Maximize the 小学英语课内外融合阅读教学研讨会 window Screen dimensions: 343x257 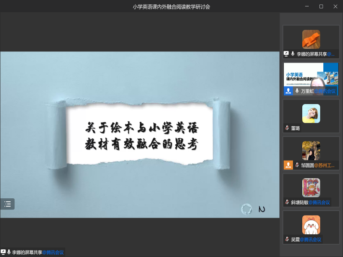pyautogui.click(x=321, y=6)
